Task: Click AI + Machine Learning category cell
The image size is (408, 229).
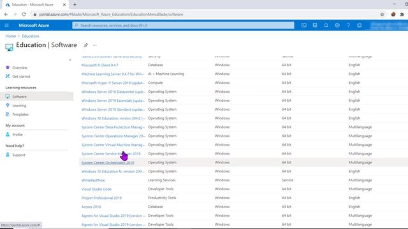Action: [x=166, y=74]
